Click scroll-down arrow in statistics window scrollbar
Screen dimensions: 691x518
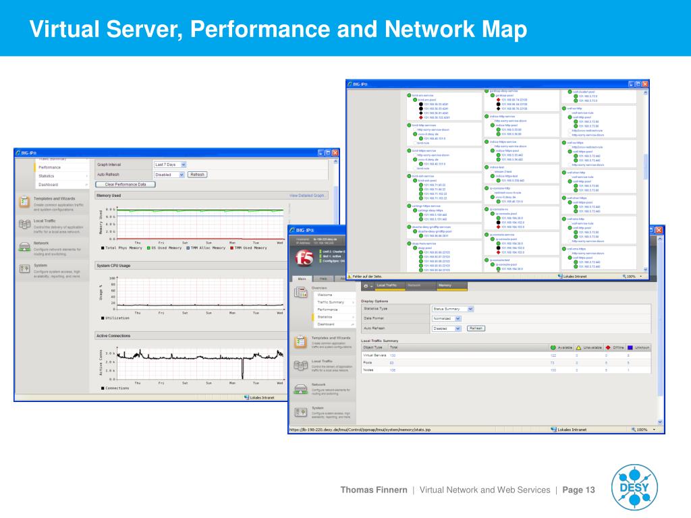click(x=660, y=422)
